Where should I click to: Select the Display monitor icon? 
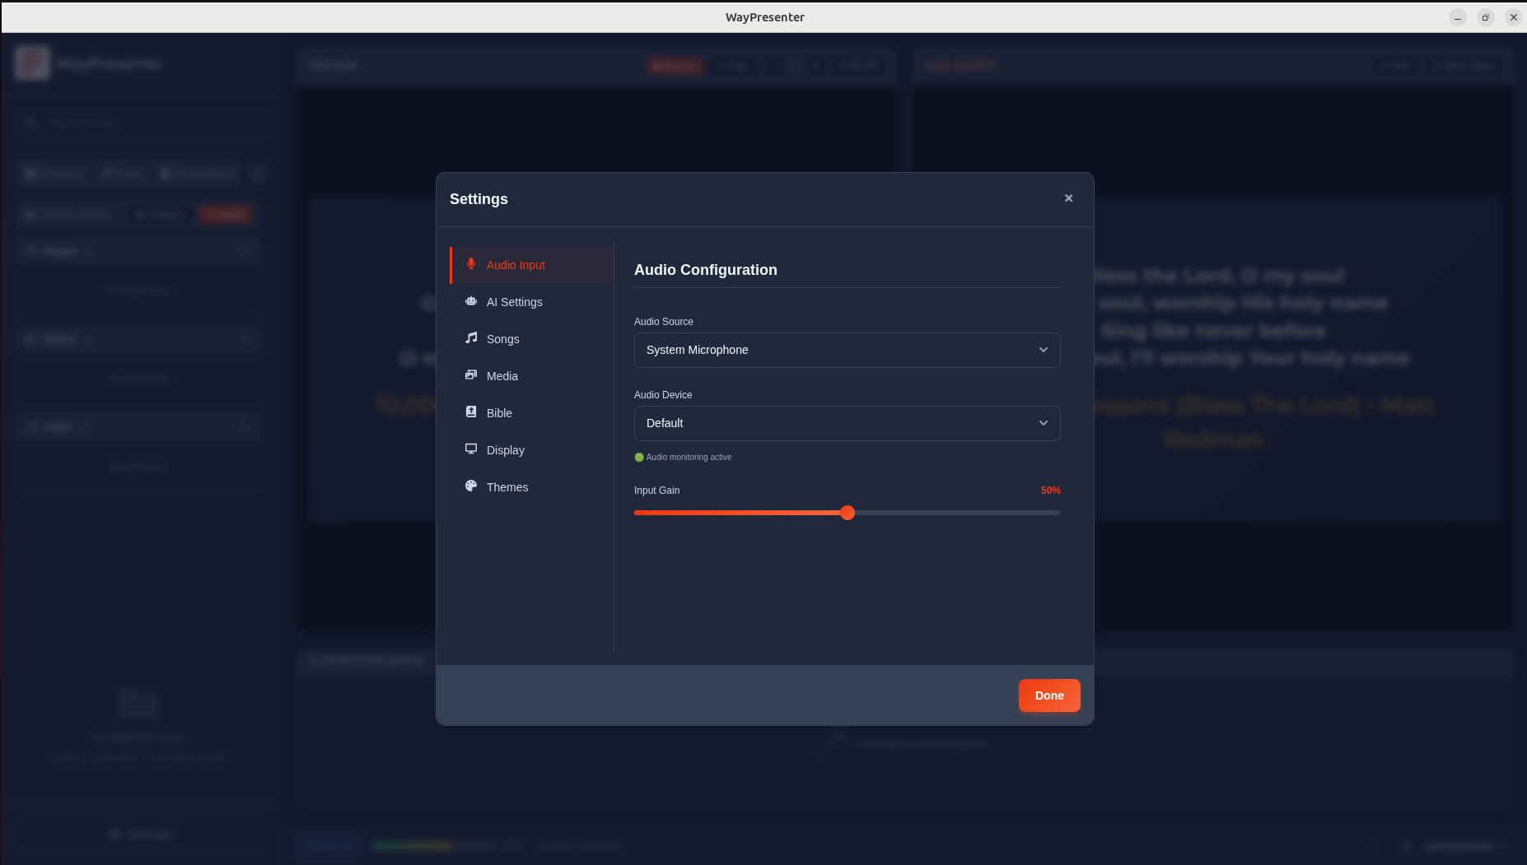(x=470, y=449)
